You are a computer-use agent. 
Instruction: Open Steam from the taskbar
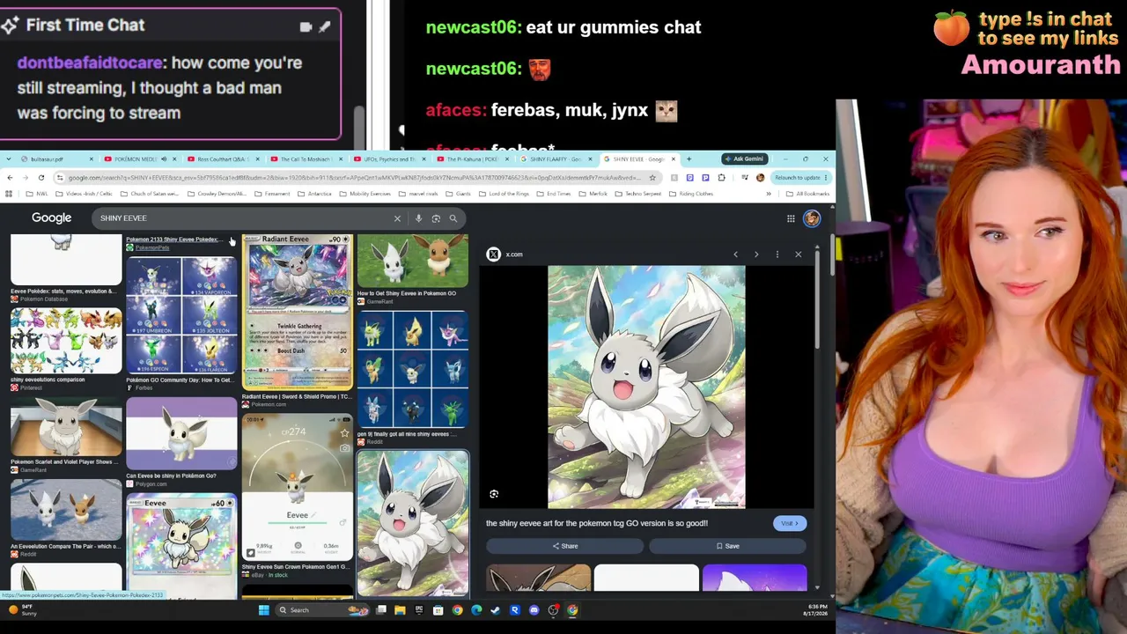pos(496,610)
